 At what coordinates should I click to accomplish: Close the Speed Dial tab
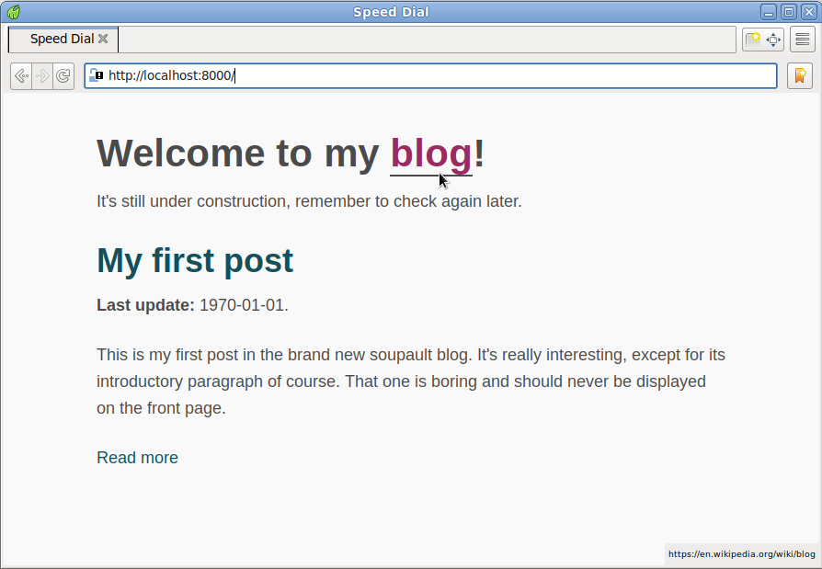(x=103, y=39)
